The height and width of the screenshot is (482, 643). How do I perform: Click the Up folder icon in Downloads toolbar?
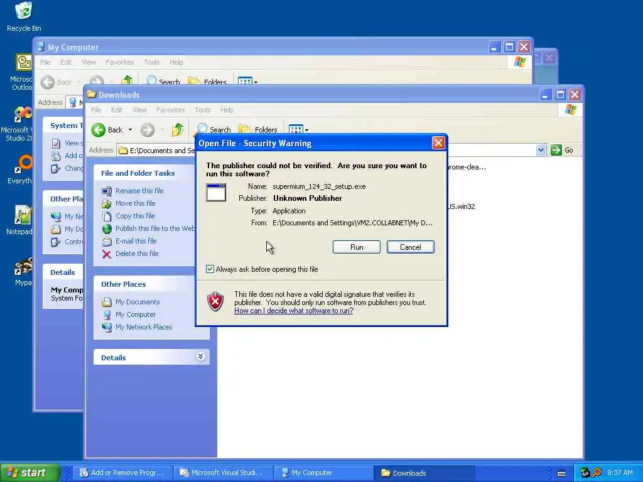[x=178, y=129]
